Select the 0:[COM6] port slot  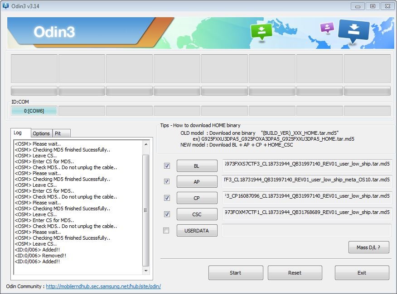tap(34, 111)
